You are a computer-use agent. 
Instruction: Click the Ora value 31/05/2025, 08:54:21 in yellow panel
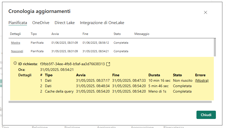click(x=57, y=70)
